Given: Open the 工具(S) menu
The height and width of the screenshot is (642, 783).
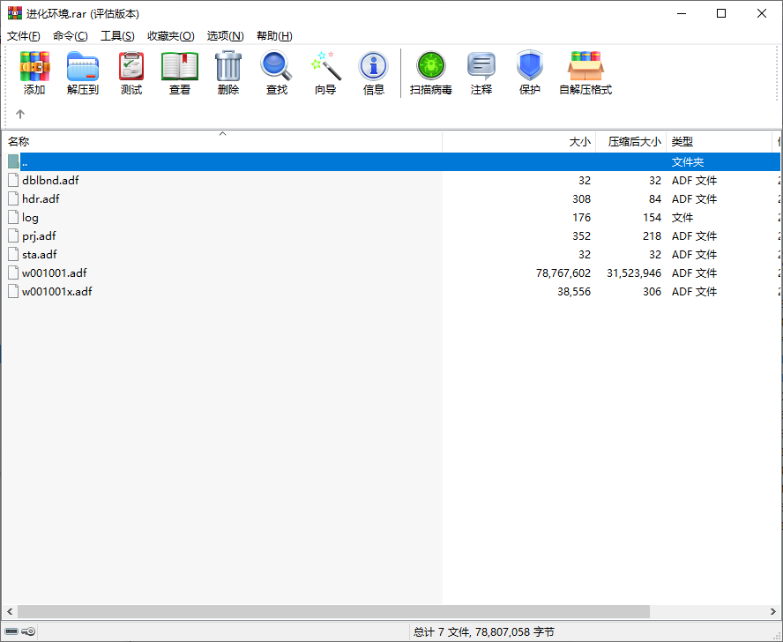Looking at the screenshot, I should click(117, 36).
